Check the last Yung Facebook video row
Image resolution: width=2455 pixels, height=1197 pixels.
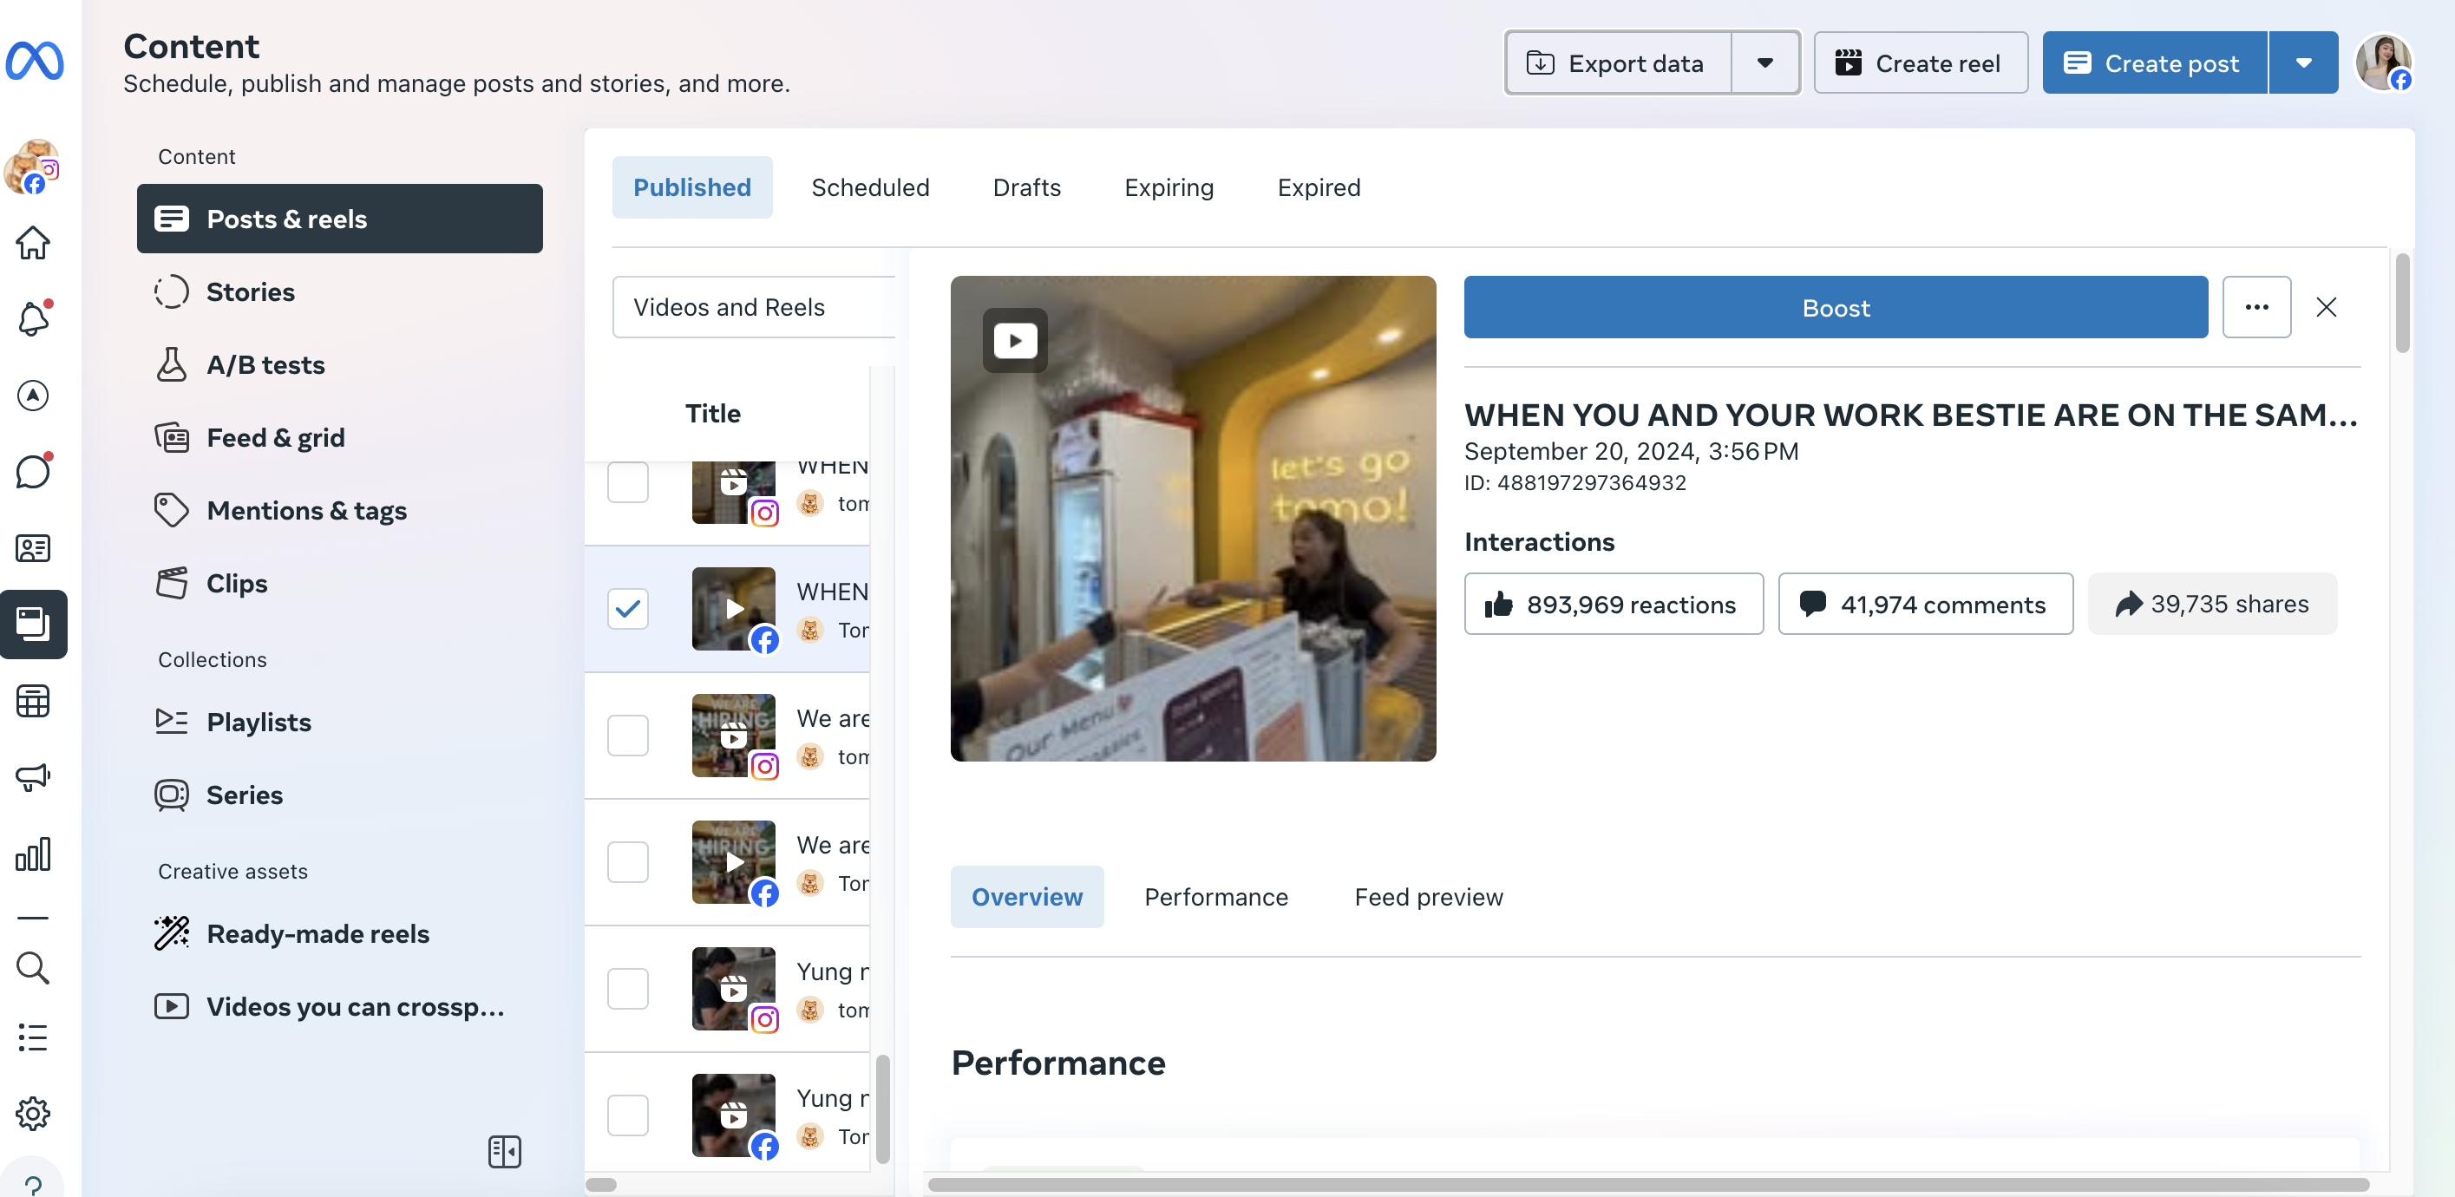627,1114
